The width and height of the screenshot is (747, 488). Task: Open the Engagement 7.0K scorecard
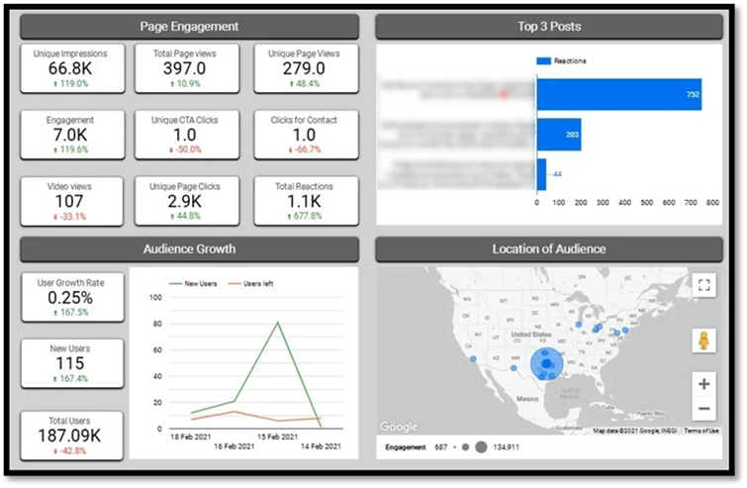click(x=70, y=135)
